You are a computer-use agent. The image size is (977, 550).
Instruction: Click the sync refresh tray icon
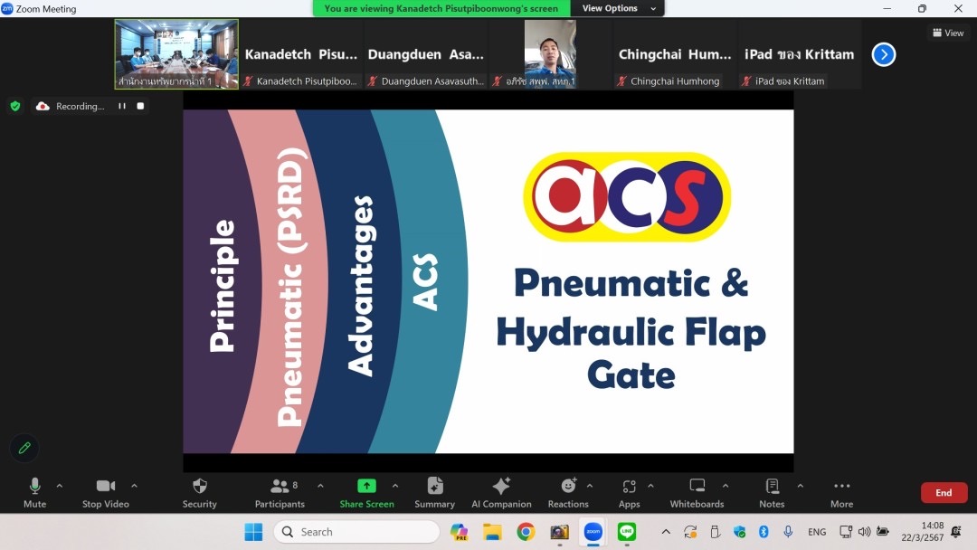(x=690, y=532)
